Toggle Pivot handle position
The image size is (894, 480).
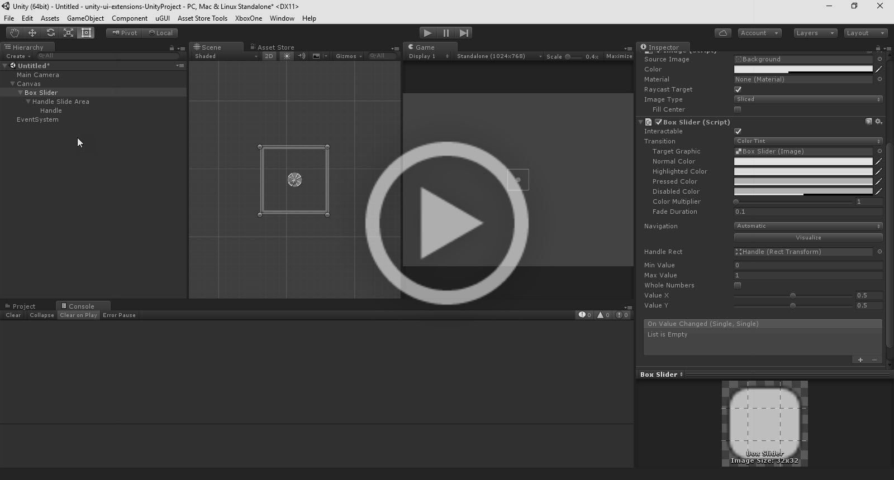click(125, 33)
